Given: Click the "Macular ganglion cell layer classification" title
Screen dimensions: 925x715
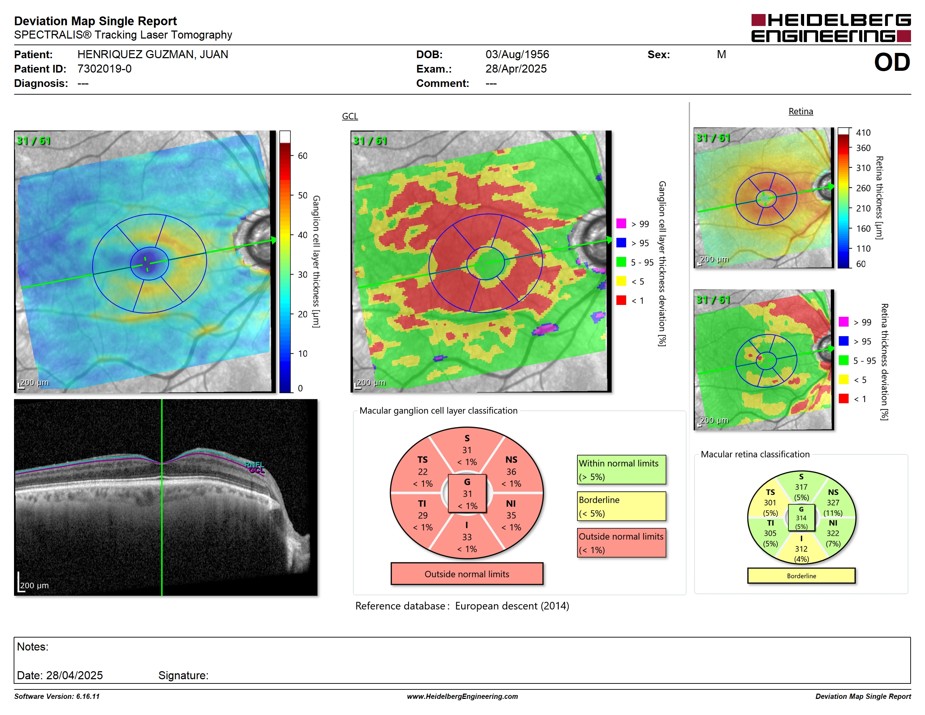Looking at the screenshot, I should click(x=438, y=410).
